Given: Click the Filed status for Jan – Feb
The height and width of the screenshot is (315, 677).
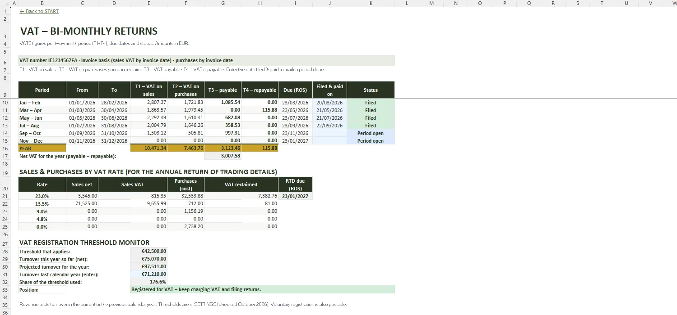Looking at the screenshot, I should [371, 103].
